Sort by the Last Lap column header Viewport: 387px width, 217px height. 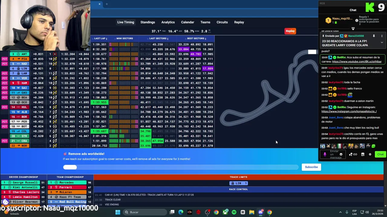[x=100, y=38]
